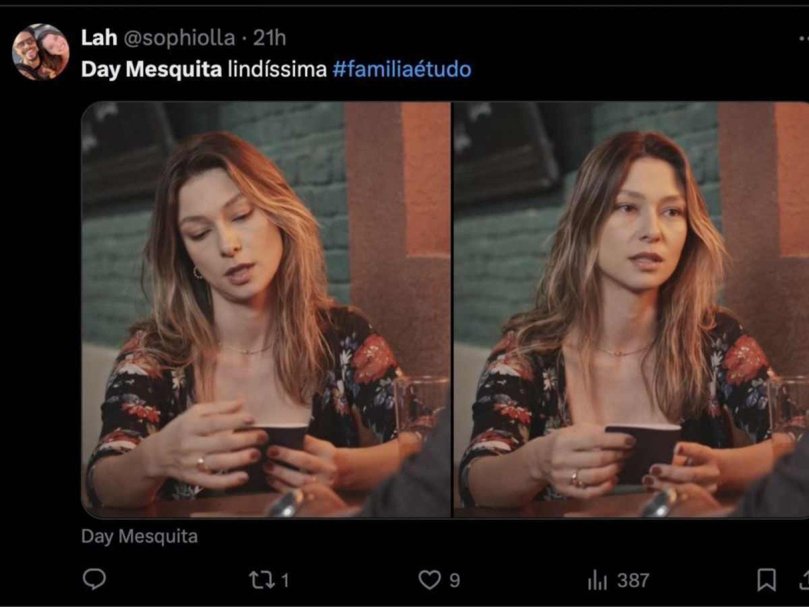
Task: Click the 21h timestamp
Action: [269, 38]
